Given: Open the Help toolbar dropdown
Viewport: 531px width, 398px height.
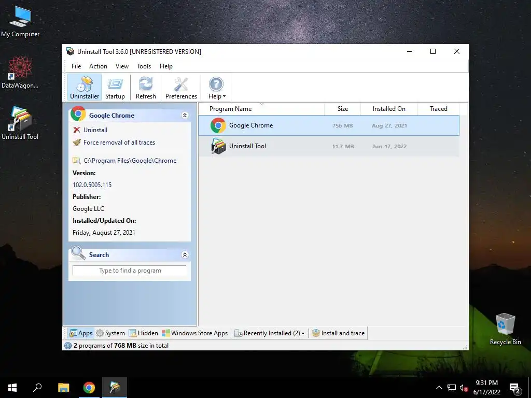Looking at the screenshot, I should click(216, 87).
